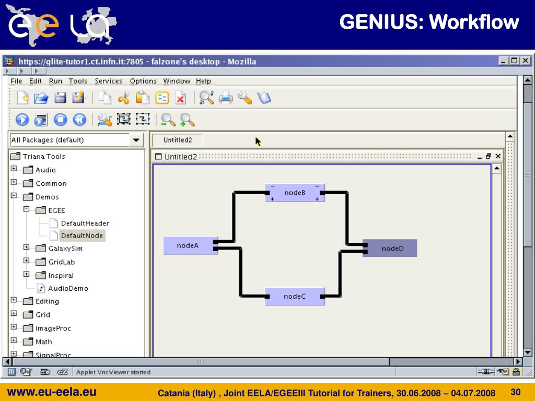535x401 pixels.
Task: Zoom out with the minus magnifier
Action: (168, 120)
